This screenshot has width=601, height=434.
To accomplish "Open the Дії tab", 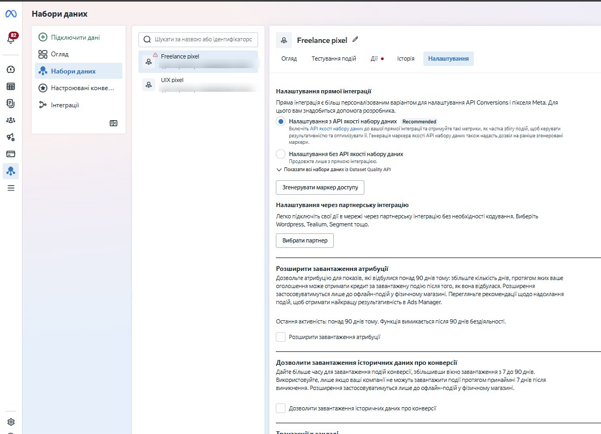I will click(x=377, y=58).
